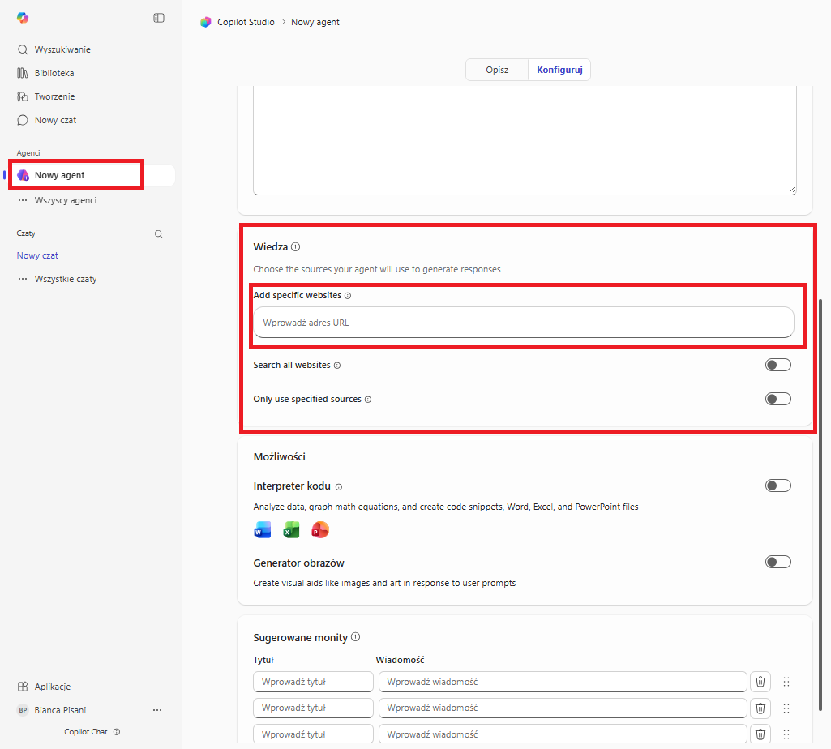This screenshot has height=749, width=831.
Task: Collapse the sidebar panel icon
Action: pyautogui.click(x=159, y=18)
